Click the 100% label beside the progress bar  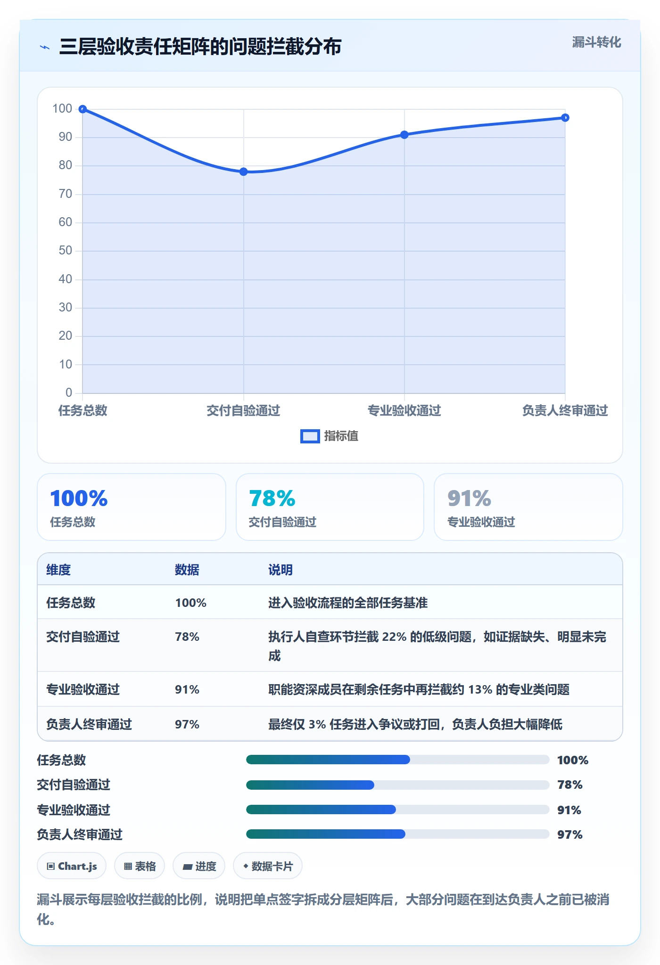pos(573,760)
